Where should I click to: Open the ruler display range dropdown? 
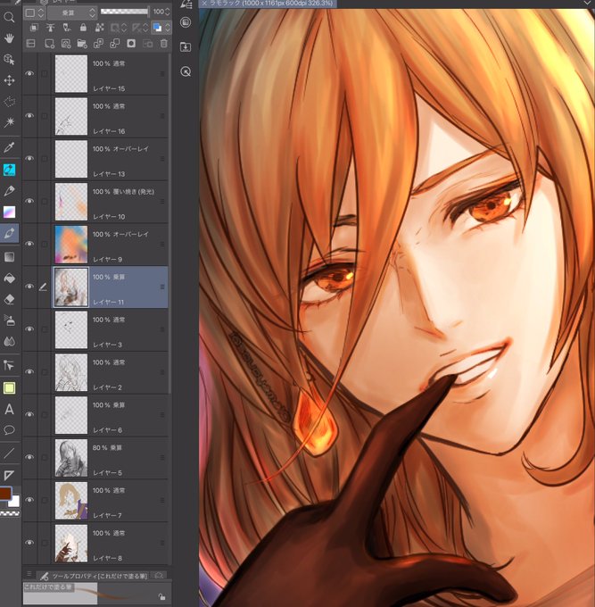145,28
